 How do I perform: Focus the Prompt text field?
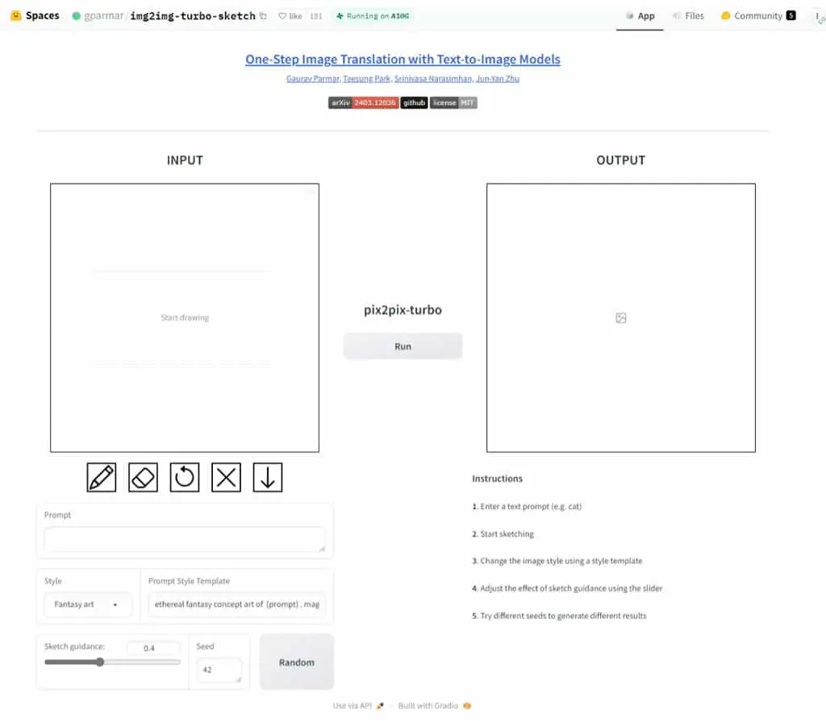coord(185,540)
